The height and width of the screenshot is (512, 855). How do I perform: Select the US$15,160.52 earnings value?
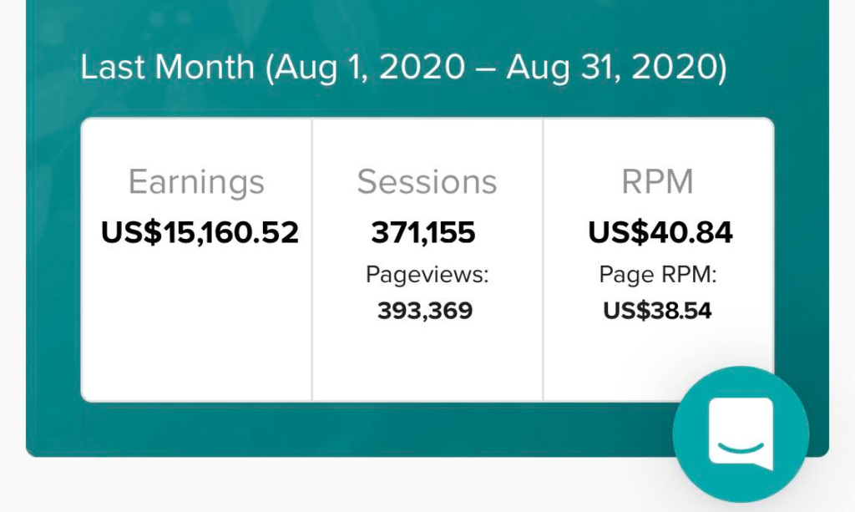tap(200, 232)
